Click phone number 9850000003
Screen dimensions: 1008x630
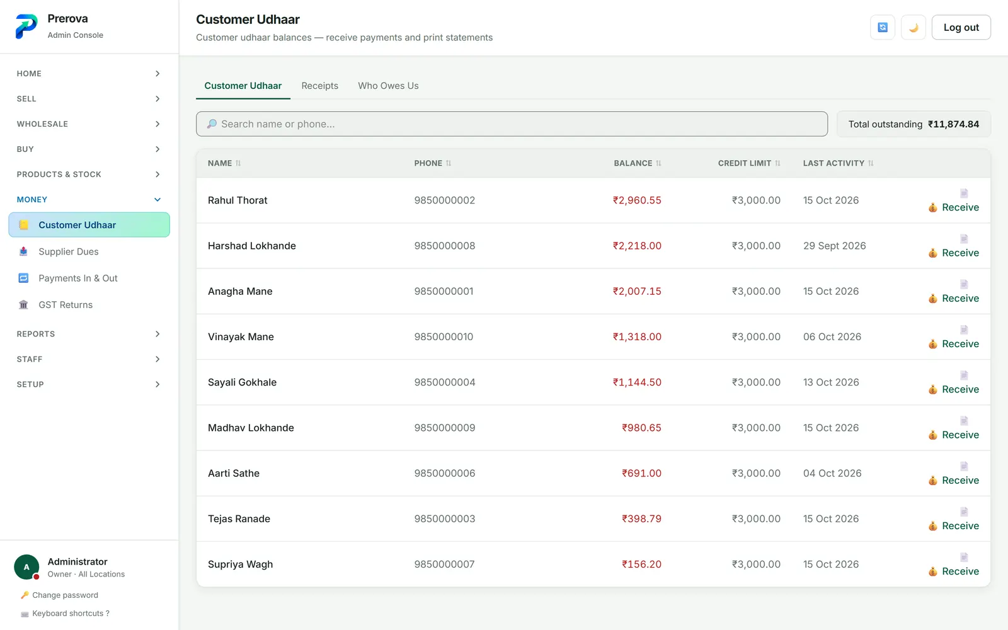[445, 519]
